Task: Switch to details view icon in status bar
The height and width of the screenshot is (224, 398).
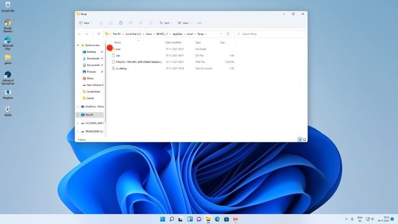Action: click(x=300, y=139)
